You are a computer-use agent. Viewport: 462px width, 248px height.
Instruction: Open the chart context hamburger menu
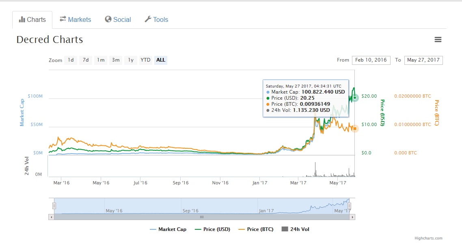pyautogui.click(x=438, y=39)
